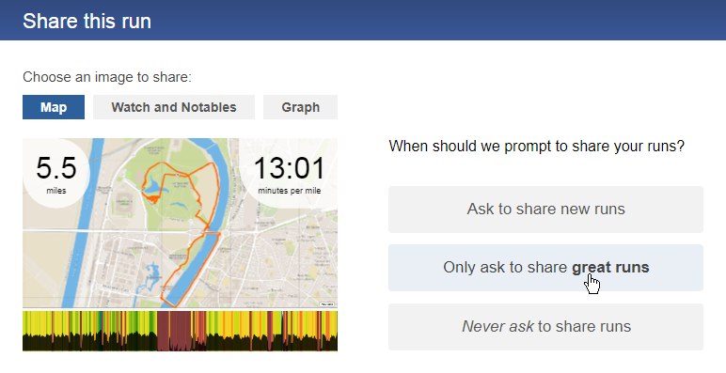The height and width of the screenshot is (373, 726).
Task: Click the Share this run header title
Action: (x=87, y=22)
